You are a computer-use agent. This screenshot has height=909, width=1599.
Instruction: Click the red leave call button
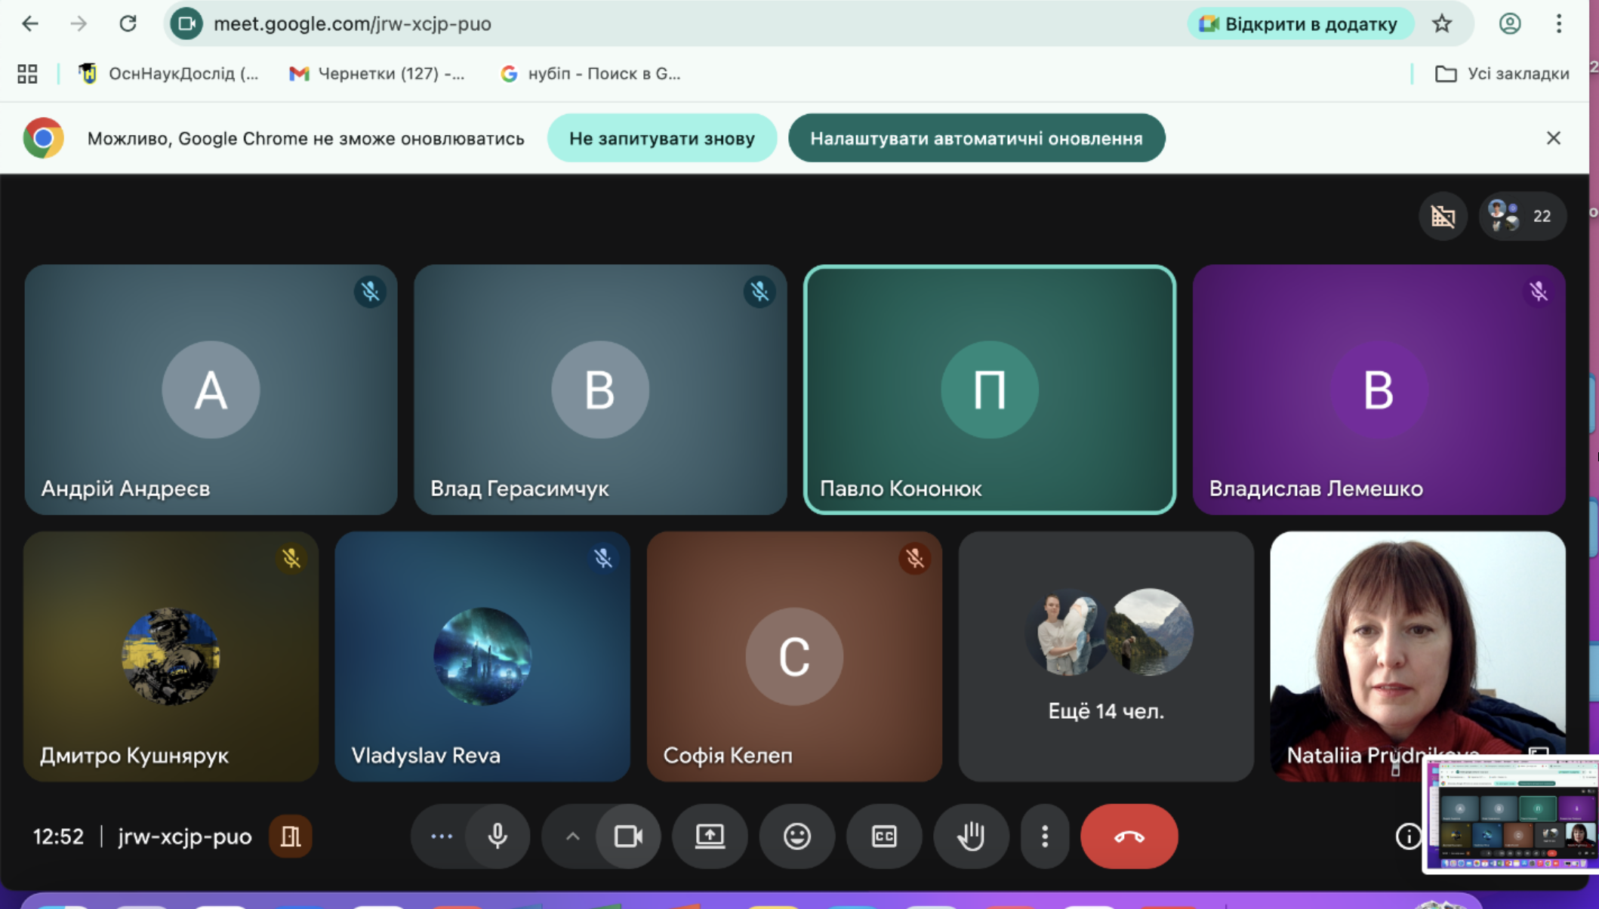[x=1129, y=836]
